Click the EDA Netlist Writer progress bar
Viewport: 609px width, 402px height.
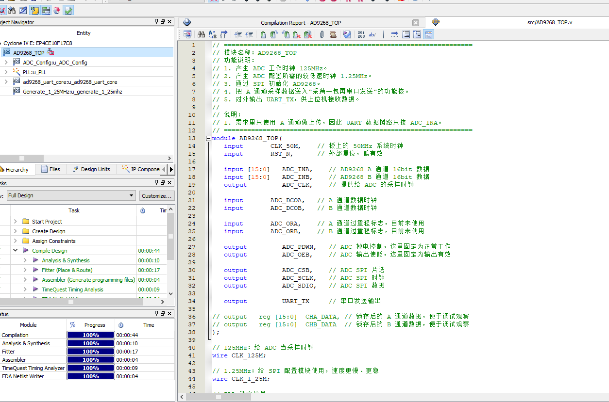click(x=91, y=376)
